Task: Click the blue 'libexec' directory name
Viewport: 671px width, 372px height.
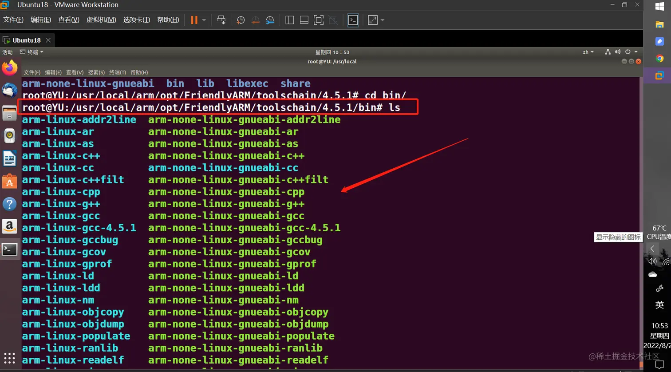Action: (247, 83)
